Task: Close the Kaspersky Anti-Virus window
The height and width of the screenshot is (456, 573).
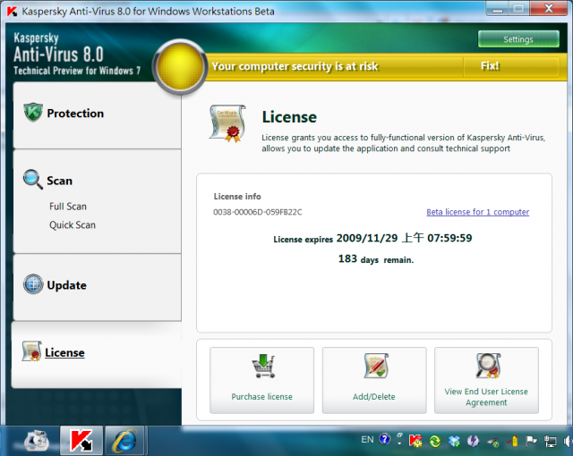Action: (x=549, y=9)
